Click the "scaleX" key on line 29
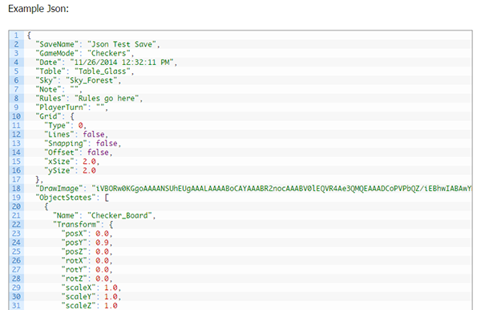This screenshot has width=481, height=310. pos(79,288)
